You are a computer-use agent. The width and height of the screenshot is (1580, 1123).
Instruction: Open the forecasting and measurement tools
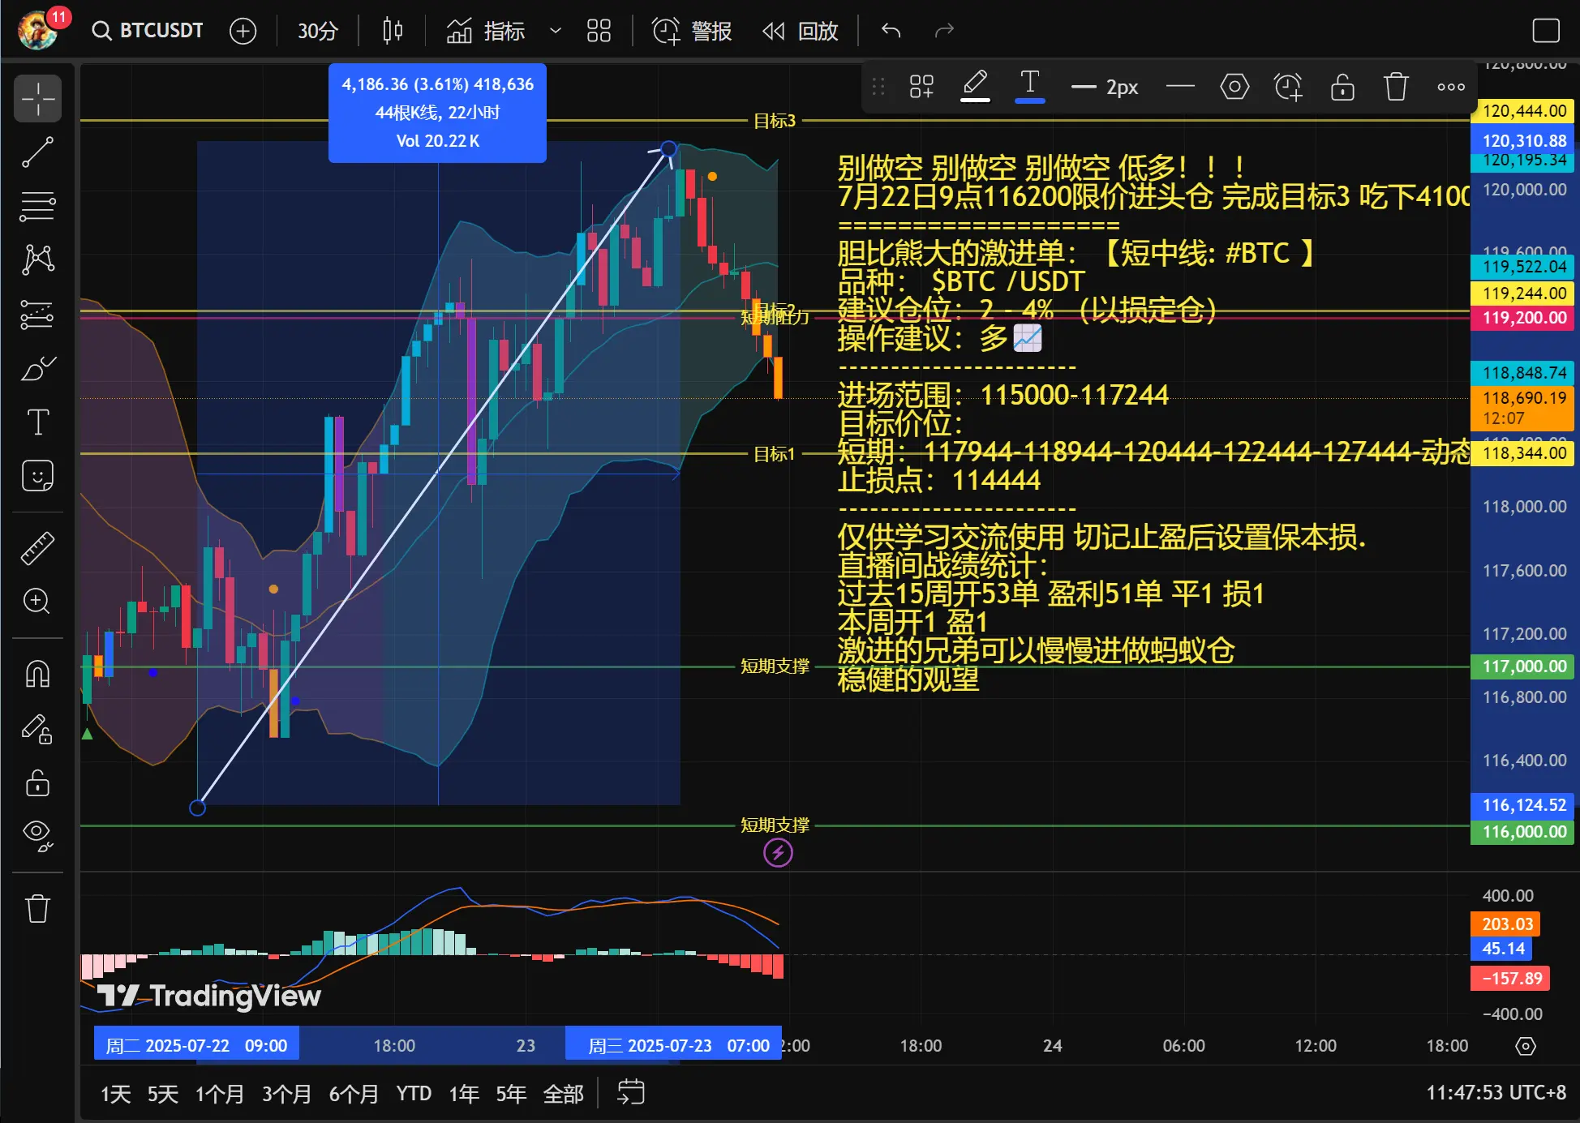tap(38, 315)
